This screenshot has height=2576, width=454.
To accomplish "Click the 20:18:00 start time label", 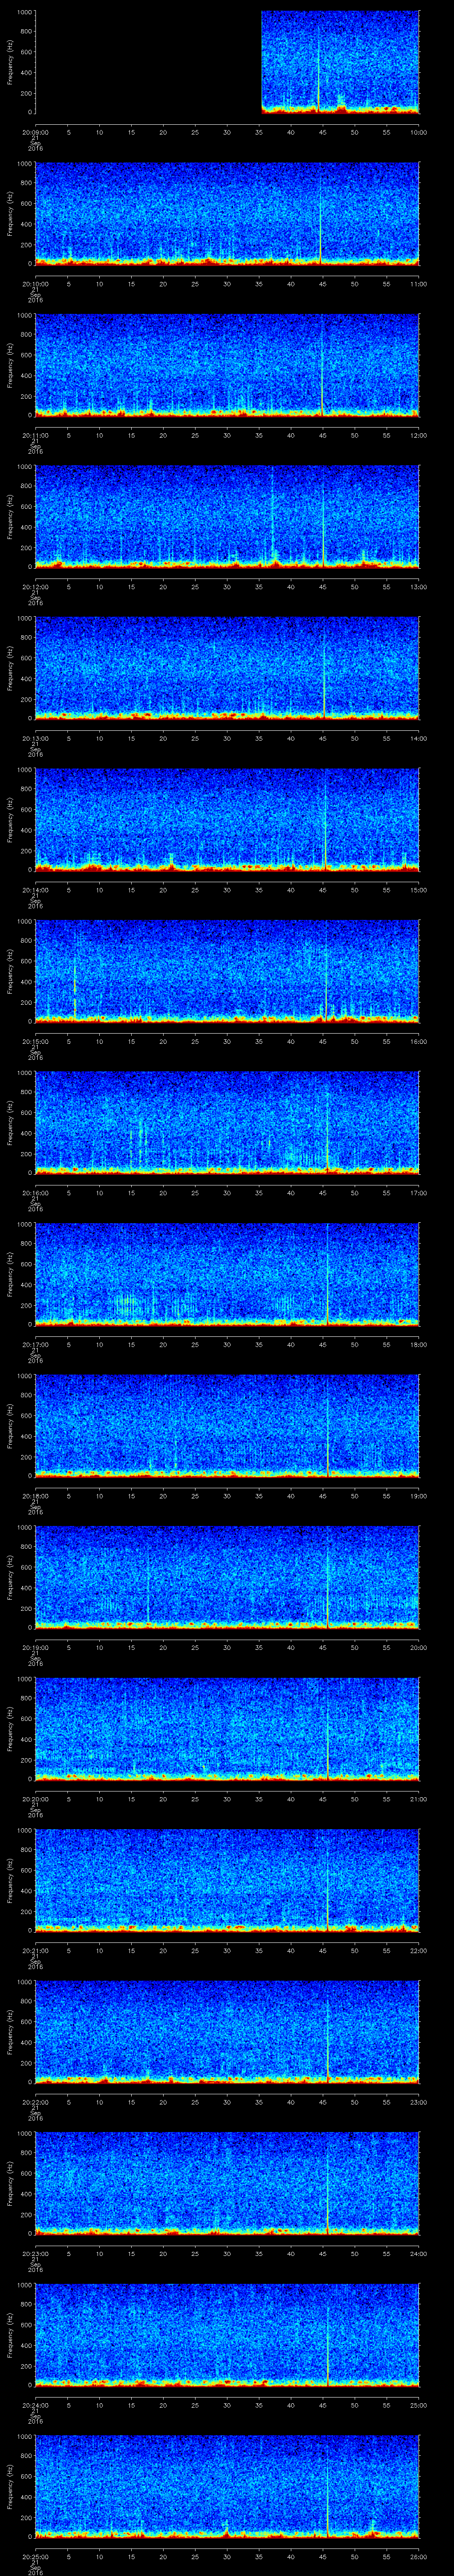I will 35,1495.
